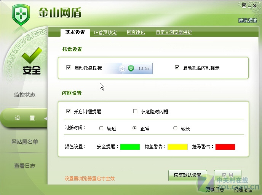Click the Kingsoft shield logo icon

(x=21, y=15)
